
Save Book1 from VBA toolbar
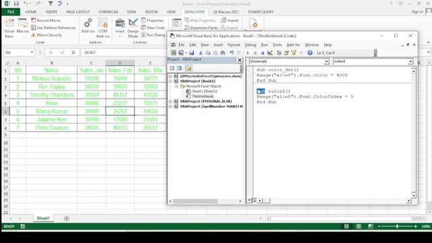coord(192,53)
